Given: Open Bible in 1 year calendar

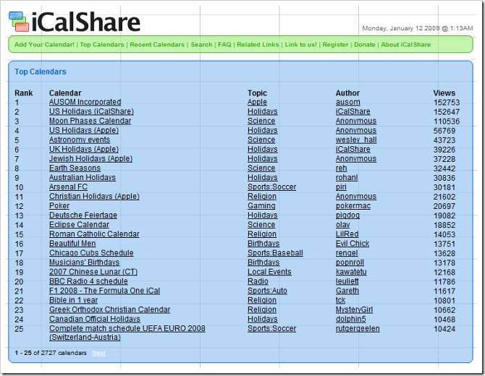Looking at the screenshot, I should click(73, 300).
